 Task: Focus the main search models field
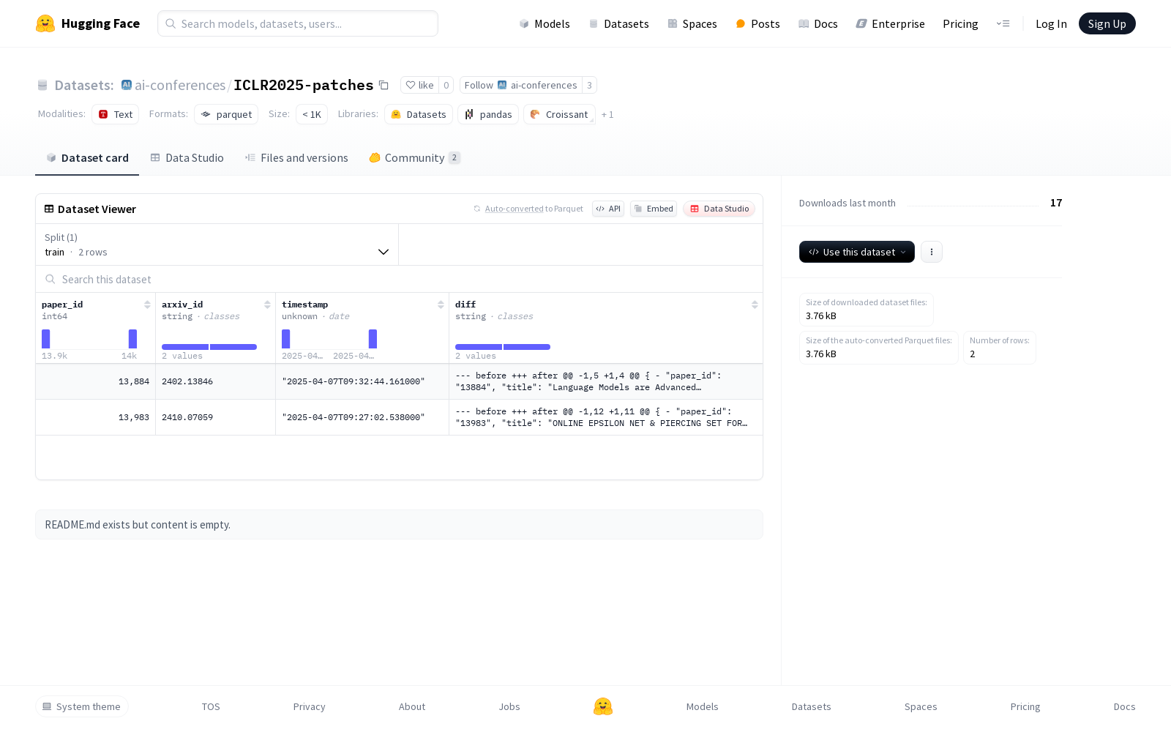[298, 23]
